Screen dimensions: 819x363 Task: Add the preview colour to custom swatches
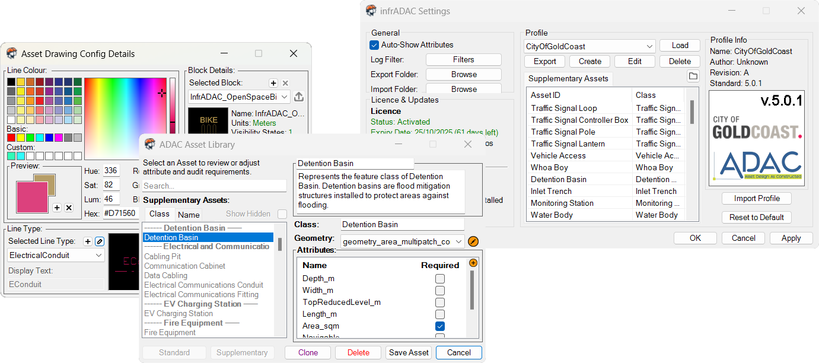pyautogui.click(x=57, y=208)
